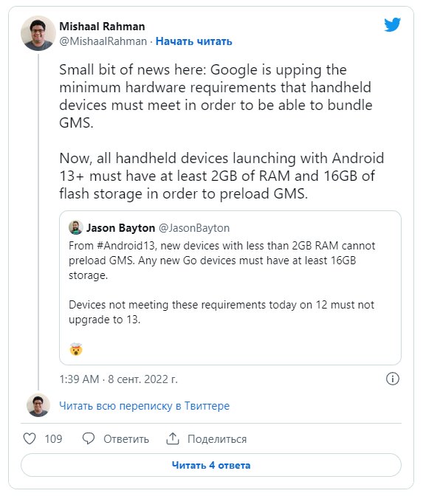The image size is (423, 496).
Task: Click the 109 likes count
Action: pos(53,439)
